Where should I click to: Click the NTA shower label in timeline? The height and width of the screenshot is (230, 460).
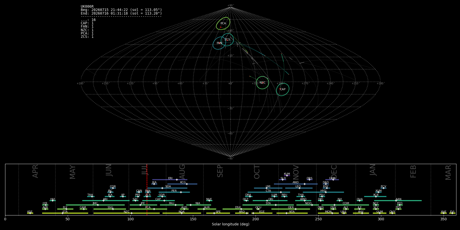click(x=292, y=212)
